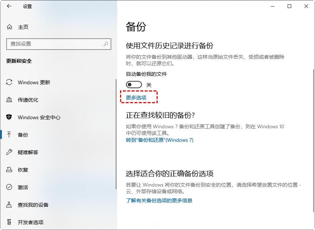The height and width of the screenshot is (230, 315).
Task: Open 开发者选项 page
Action: pos(31,222)
